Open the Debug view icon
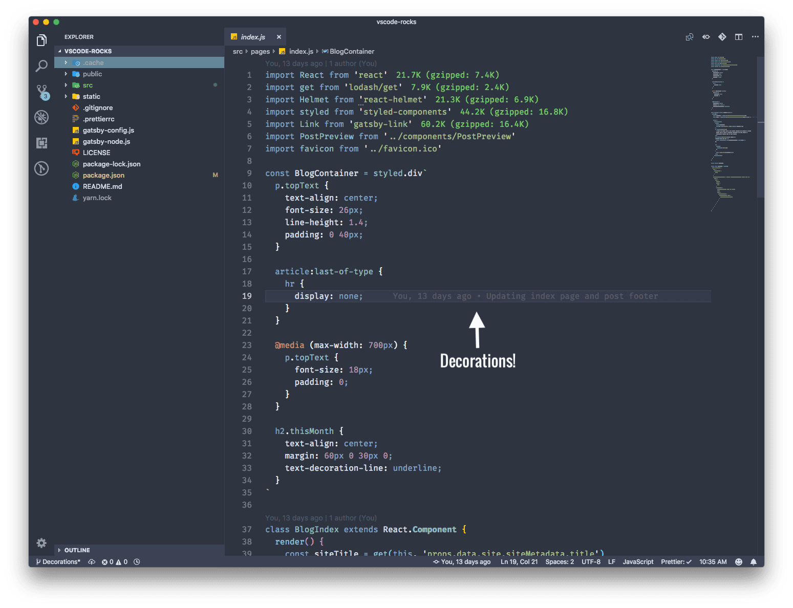Screen dimensions: 793x608 tap(41, 117)
